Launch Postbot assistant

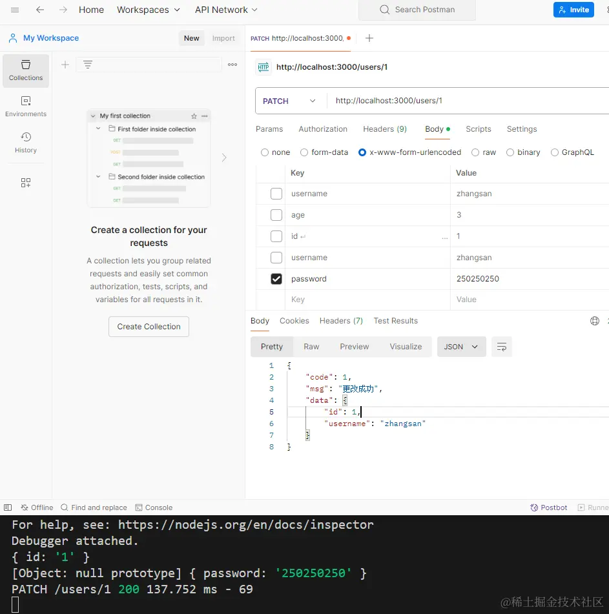pyautogui.click(x=549, y=507)
